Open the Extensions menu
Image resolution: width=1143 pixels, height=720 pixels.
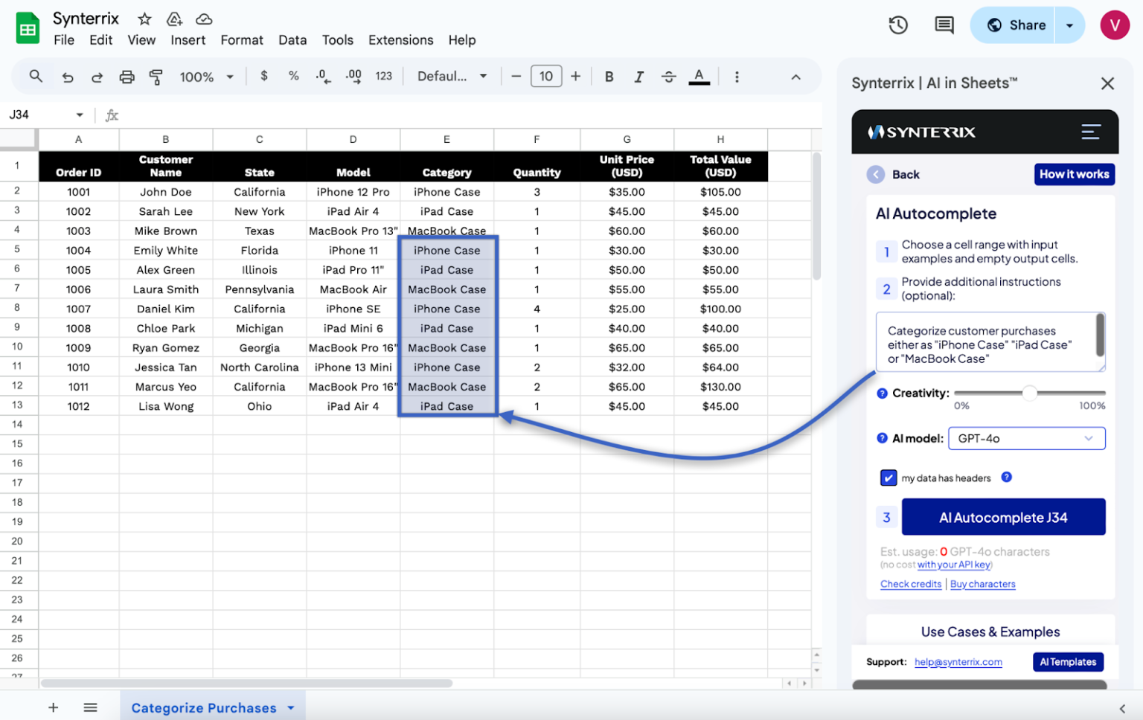(x=400, y=40)
